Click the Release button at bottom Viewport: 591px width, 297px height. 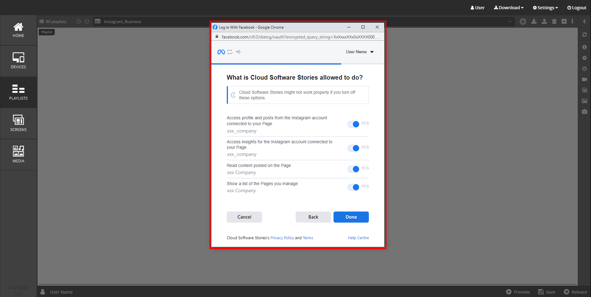coord(575,292)
